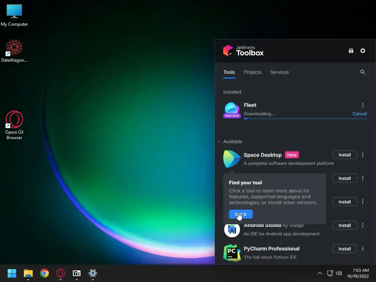Open Toolbox settings hexagon icon

(362, 51)
